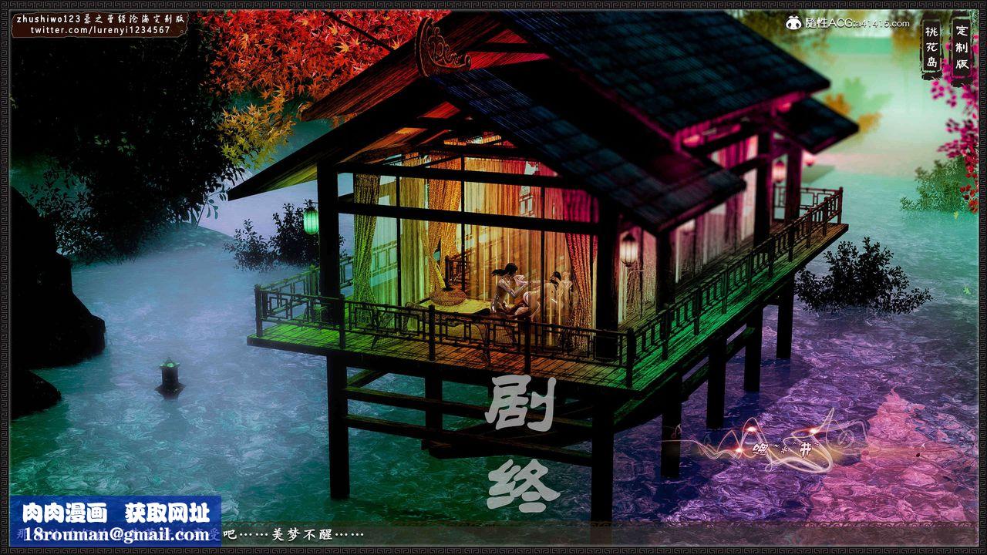Click the 美梦不醒 subtitle text

pos(316,534)
